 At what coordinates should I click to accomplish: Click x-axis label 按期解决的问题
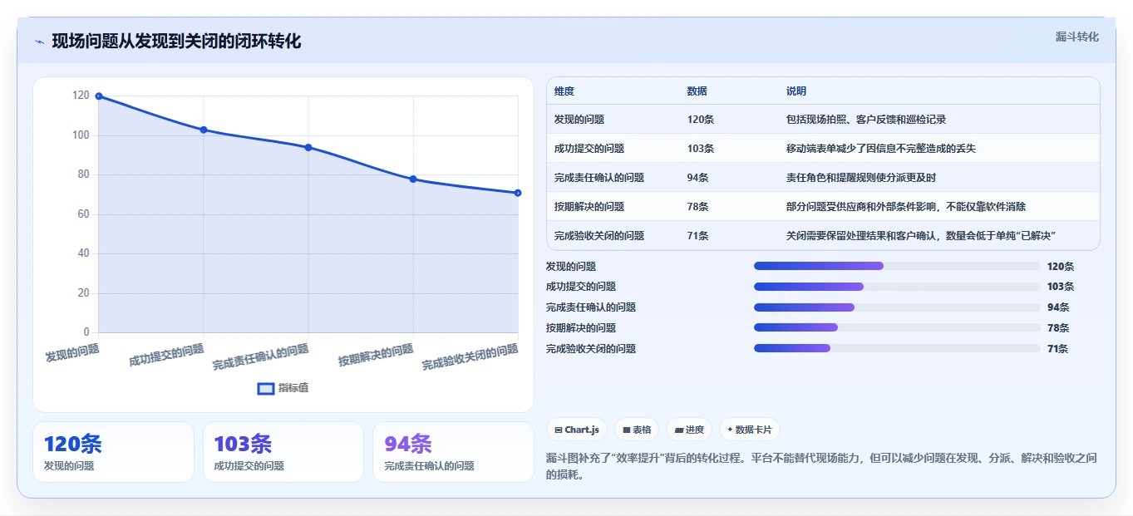click(x=376, y=356)
